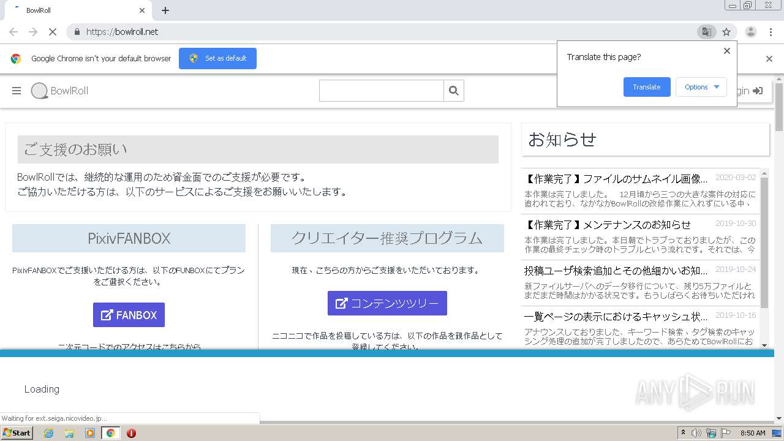Image resolution: width=784 pixels, height=441 pixels.
Task: Click the search magnifier button
Action: [454, 91]
